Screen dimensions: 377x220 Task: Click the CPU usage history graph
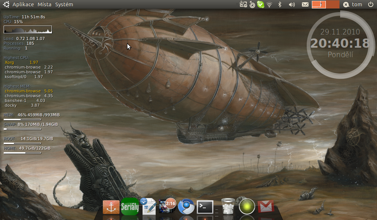[28, 29]
